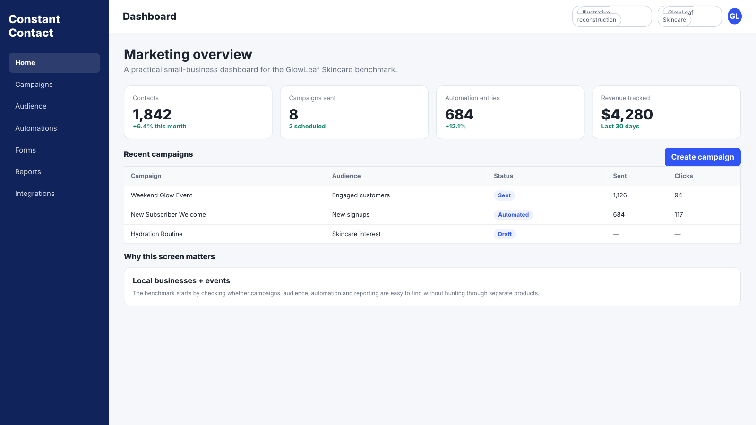Click the 117 clicks value

coord(679,215)
